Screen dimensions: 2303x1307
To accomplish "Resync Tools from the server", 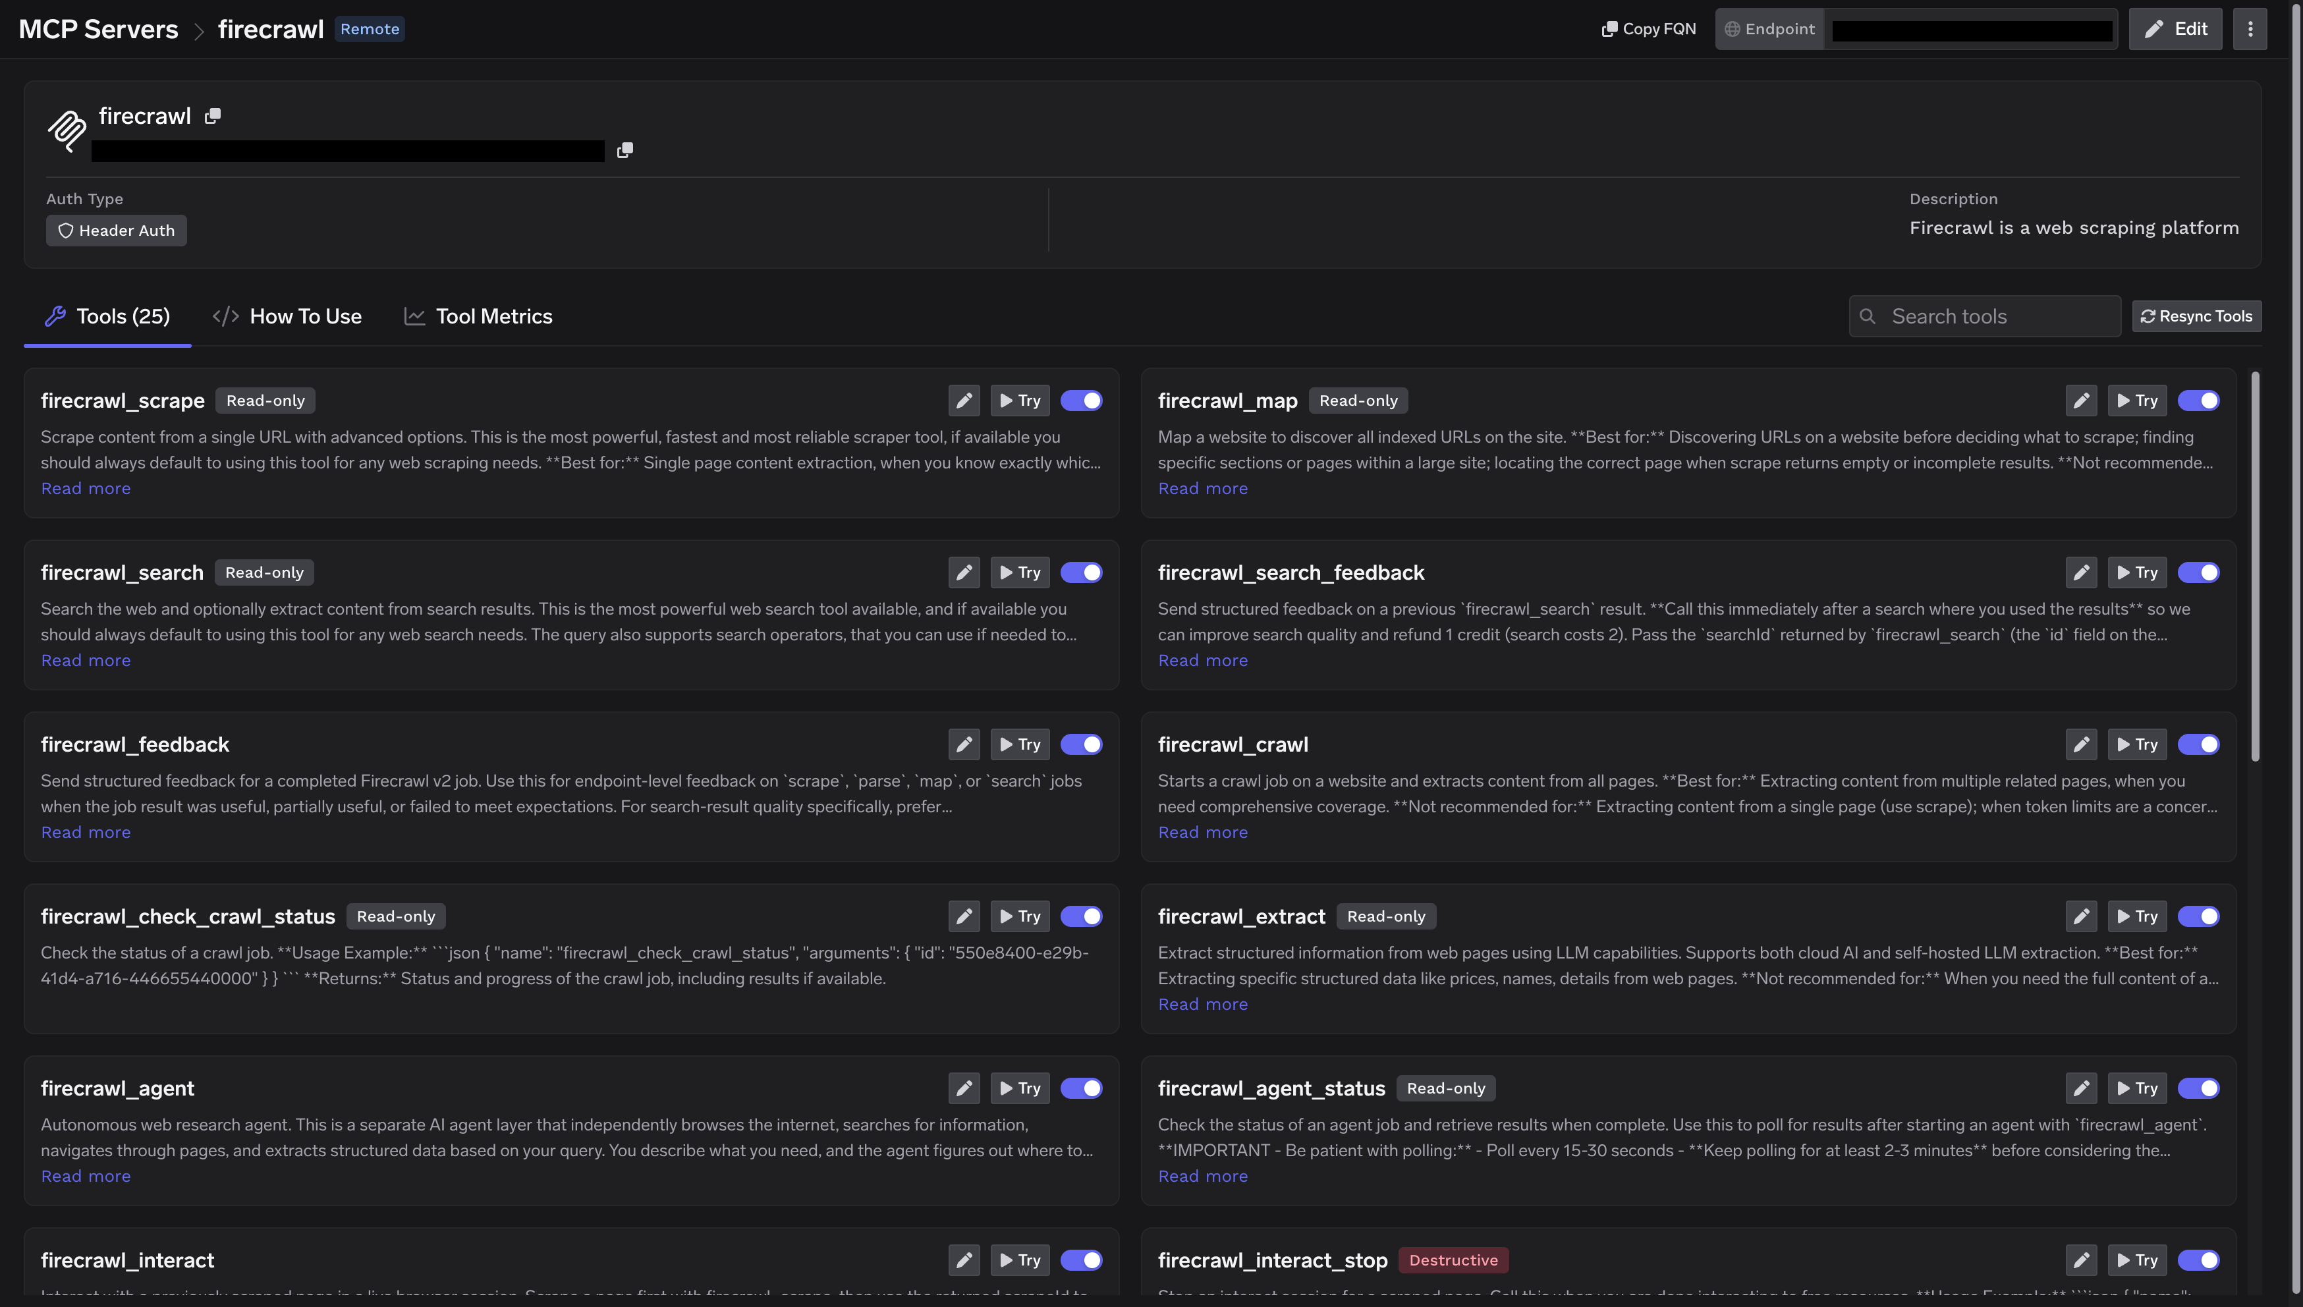I will tap(2196, 316).
